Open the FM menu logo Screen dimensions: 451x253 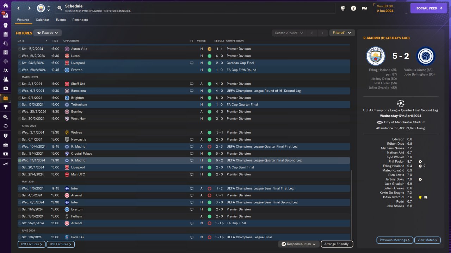pos(364,8)
